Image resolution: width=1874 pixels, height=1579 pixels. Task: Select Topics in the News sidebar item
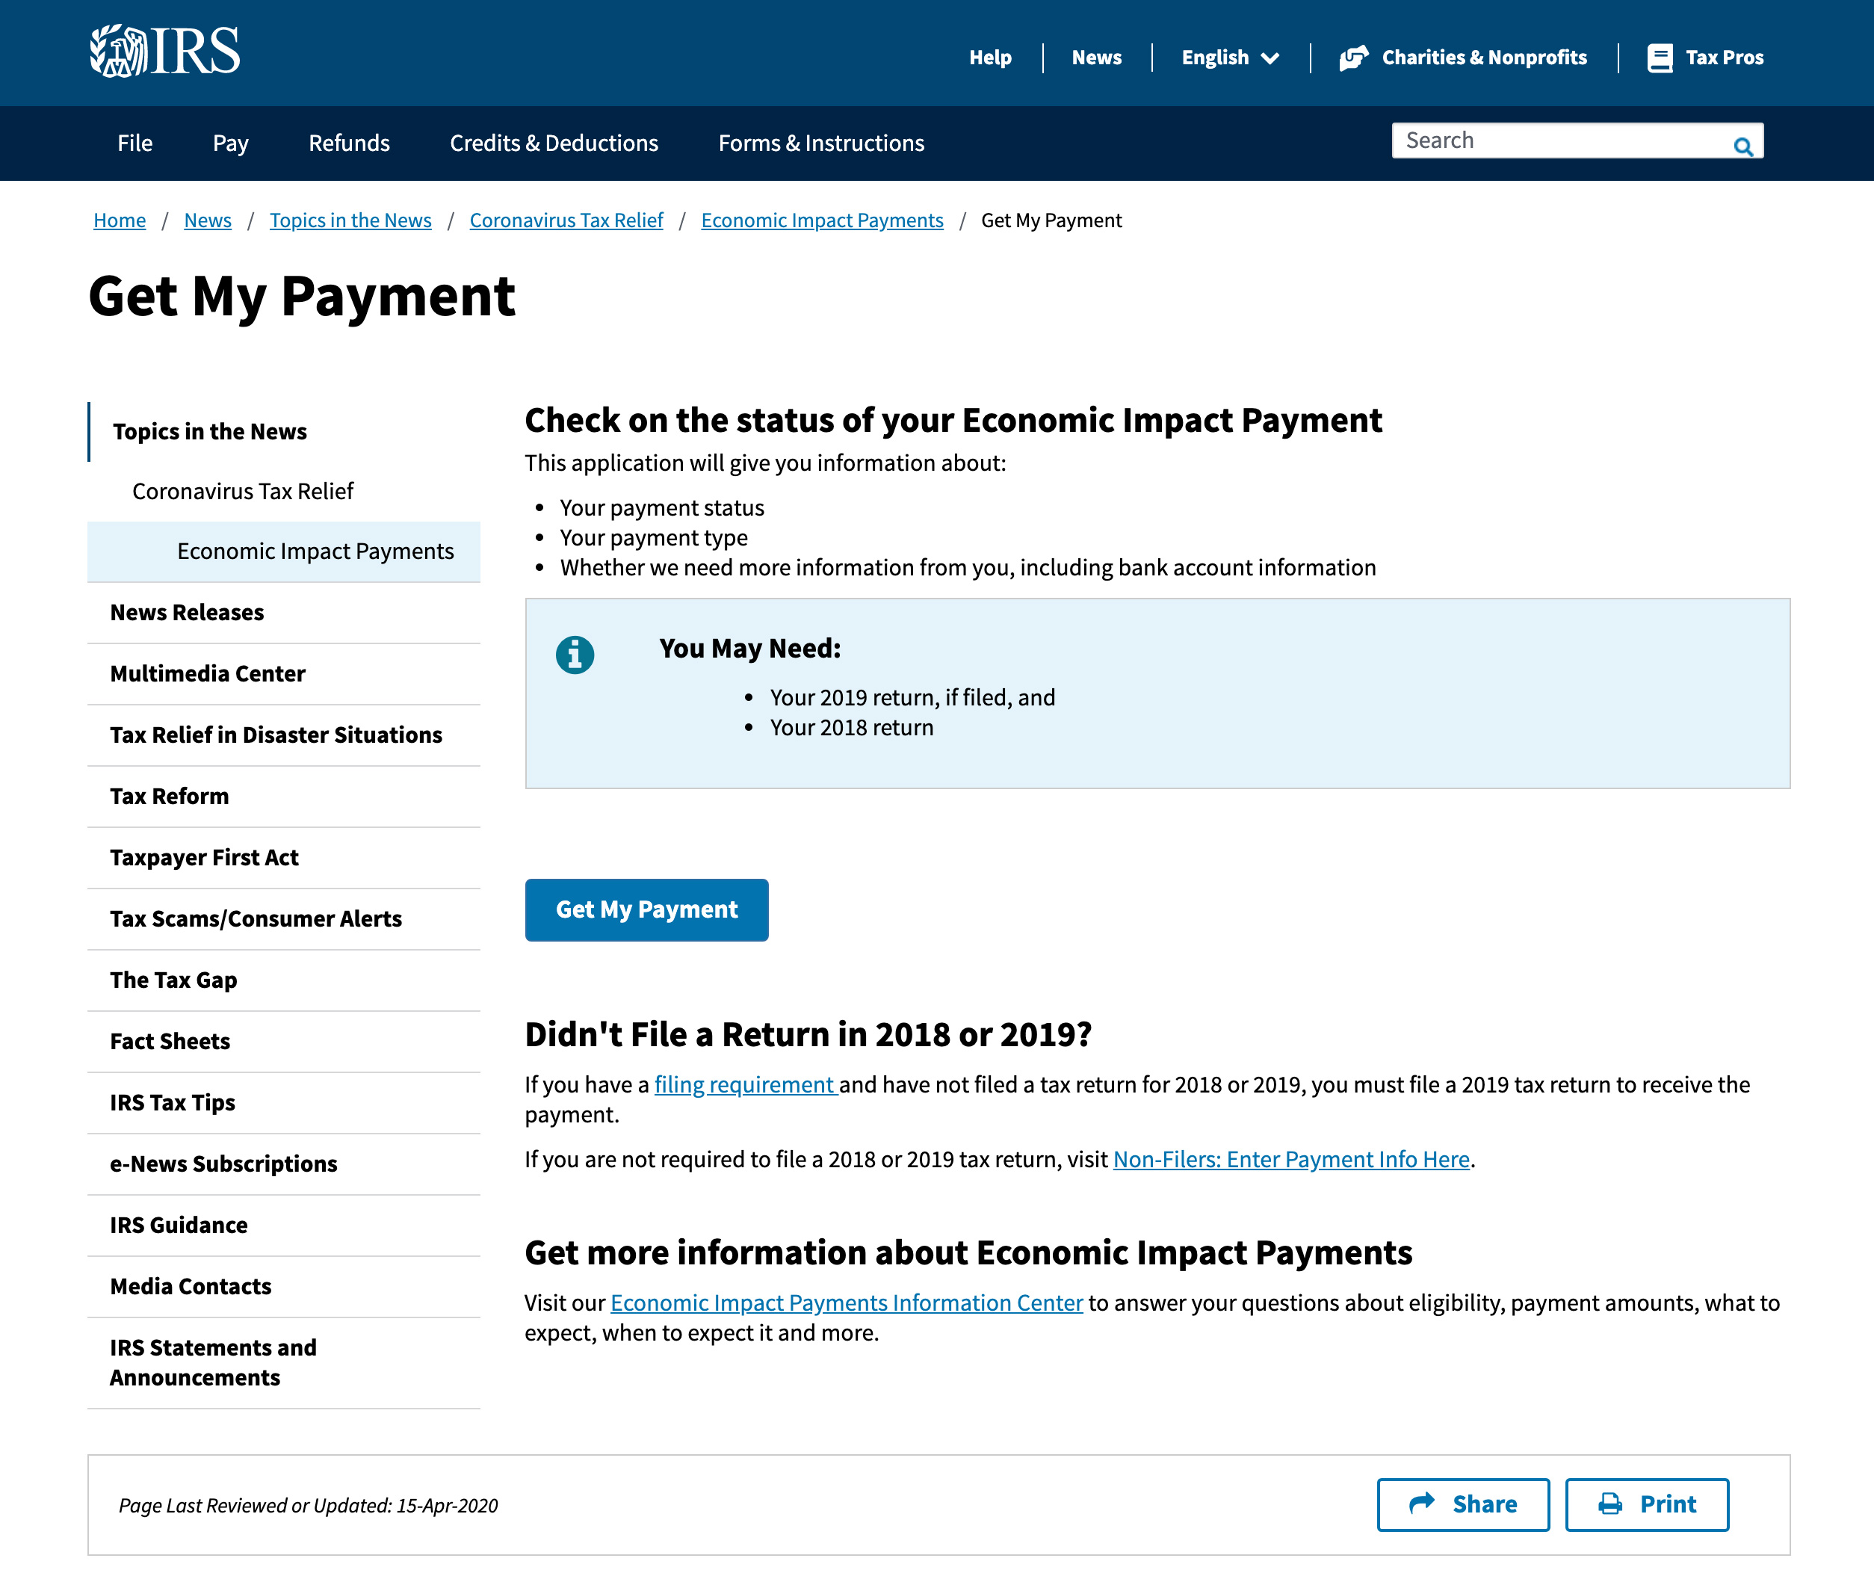[285, 431]
